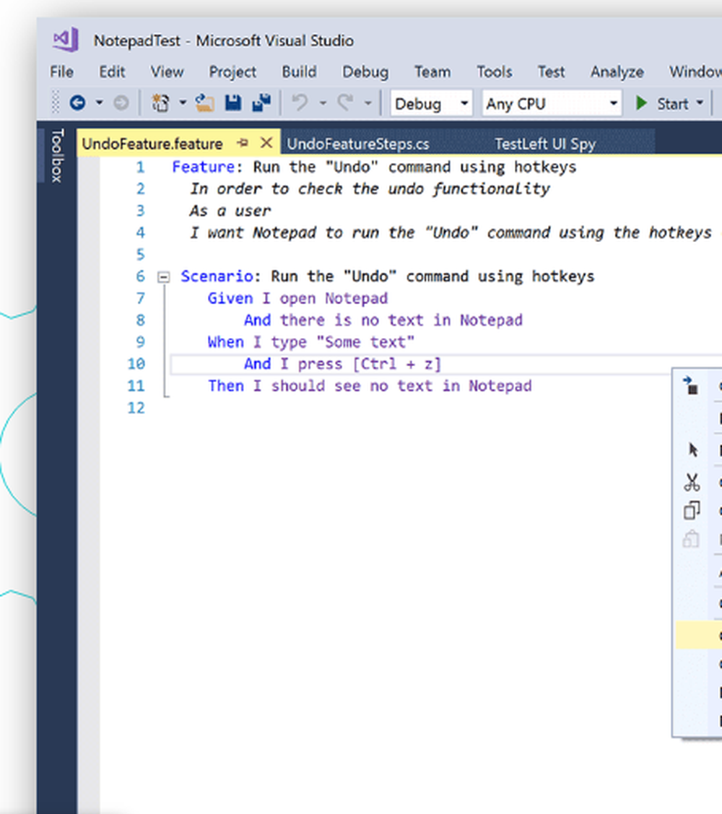Open the Analyze menu

617,72
